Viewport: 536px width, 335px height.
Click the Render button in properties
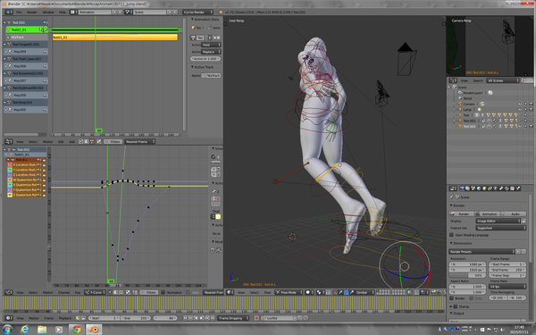click(x=462, y=214)
